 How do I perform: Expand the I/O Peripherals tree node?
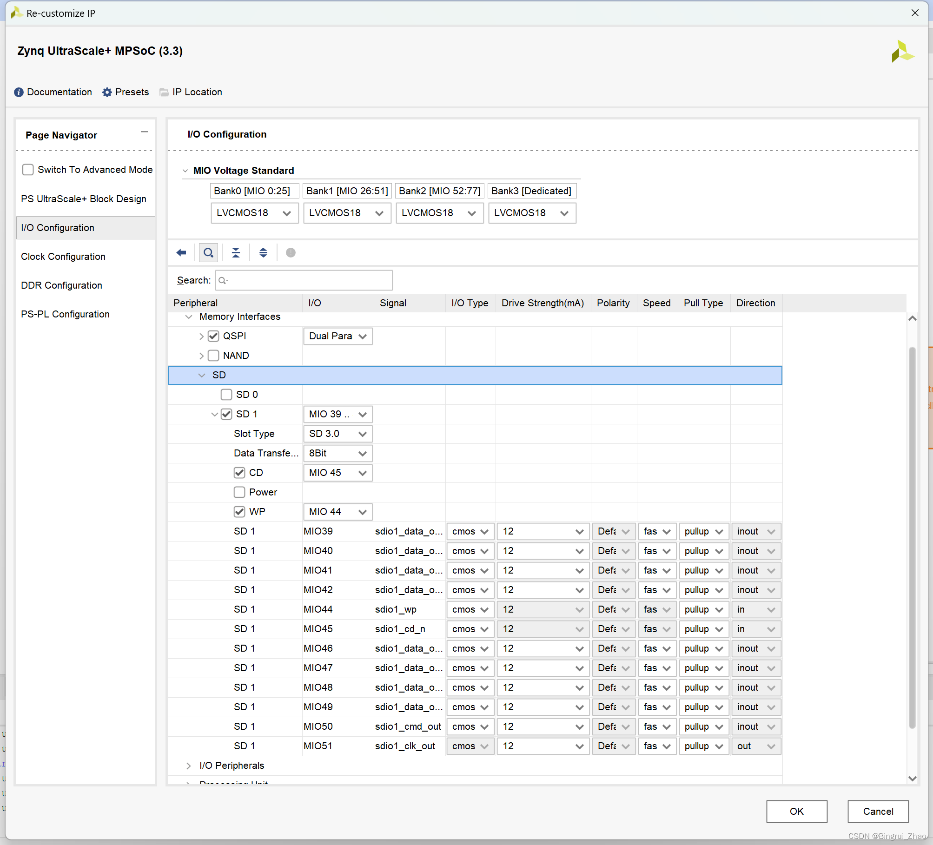pyautogui.click(x=188, y=766)
